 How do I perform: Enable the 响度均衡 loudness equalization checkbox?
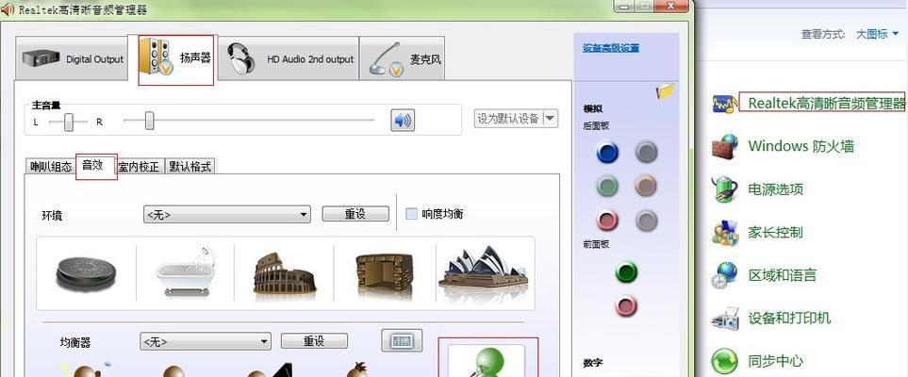coord(412,214)
